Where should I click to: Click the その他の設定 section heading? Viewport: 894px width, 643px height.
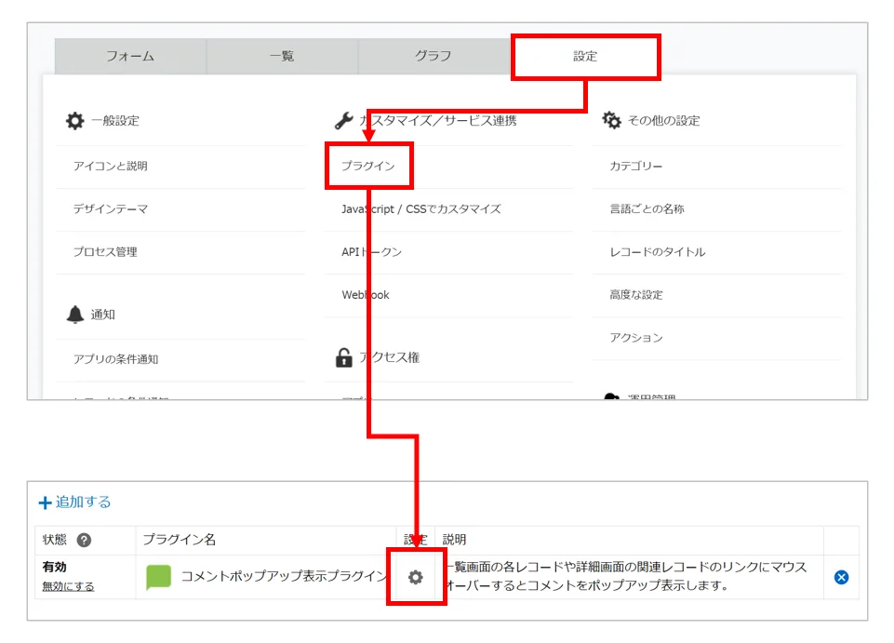663,120
